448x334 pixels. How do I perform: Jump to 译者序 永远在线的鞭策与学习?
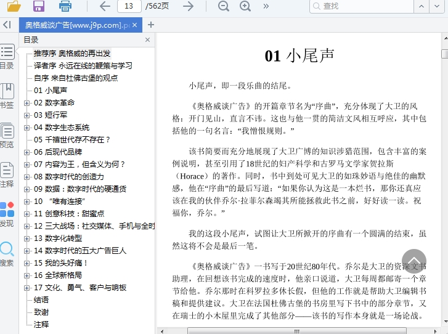click(x=83, y=66)
